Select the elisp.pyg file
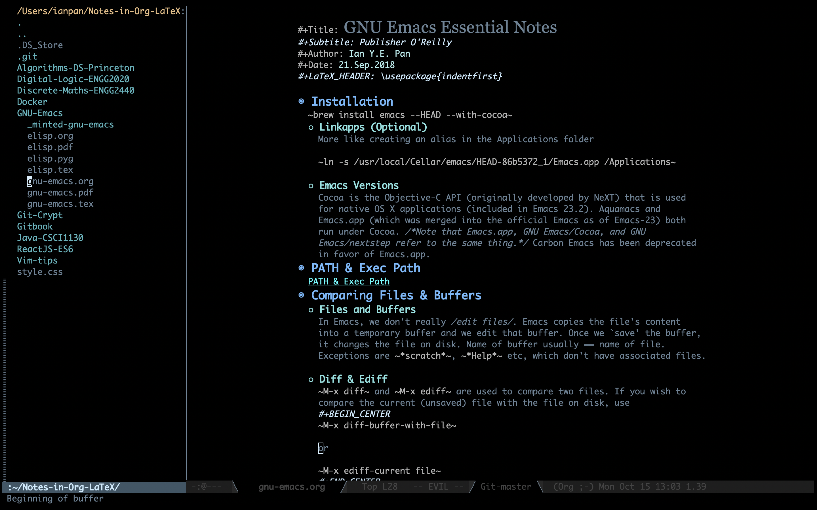Image resolution: width=817 pixels, height=510 pixels. click(x=50, y=159)
